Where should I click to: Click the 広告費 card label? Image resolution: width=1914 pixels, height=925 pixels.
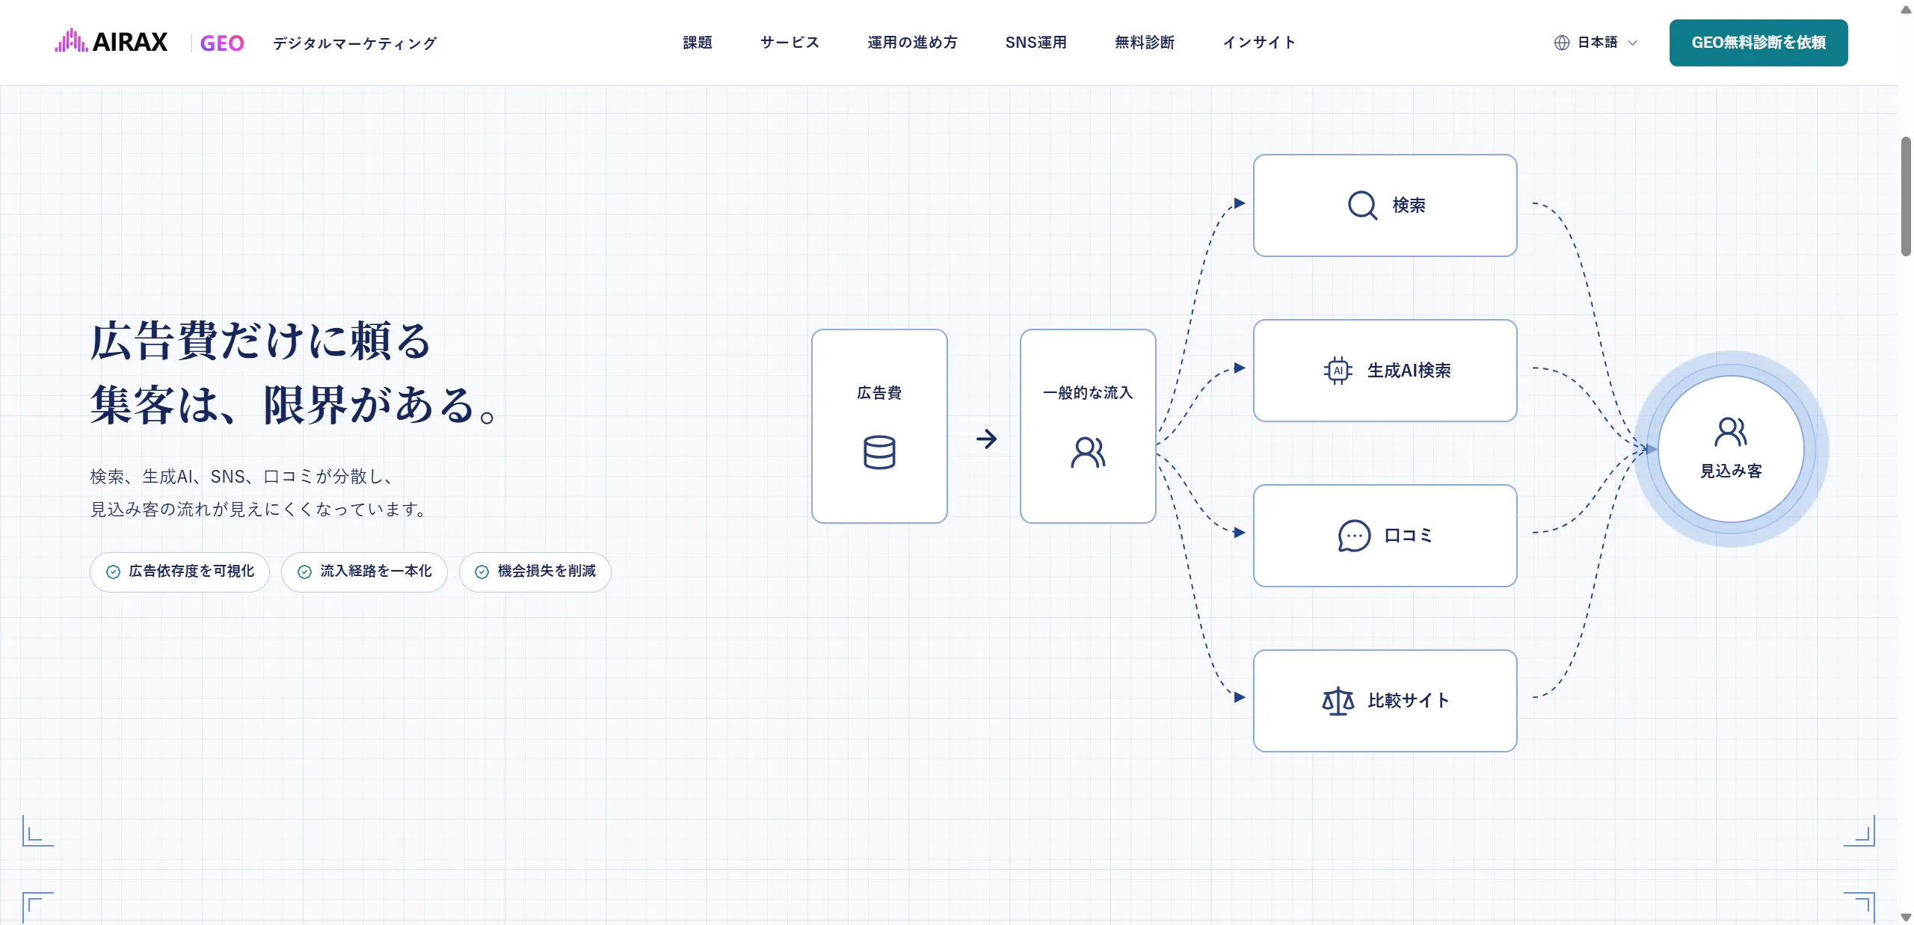879,393
